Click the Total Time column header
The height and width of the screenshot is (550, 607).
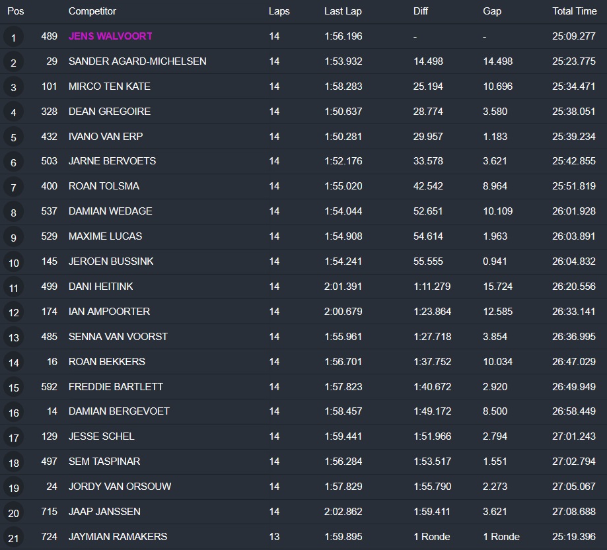[574, 11]
